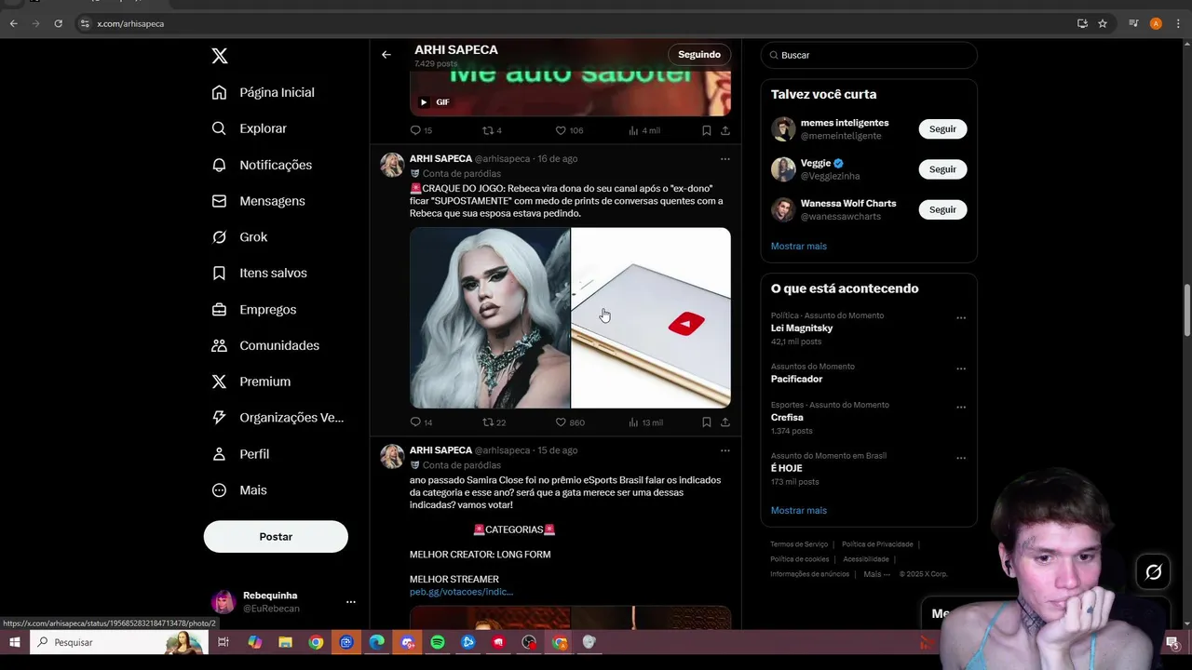Share the CRAQUE DO JOGO post
Viewport: 1192px width, 670px height.
(725, 422)
